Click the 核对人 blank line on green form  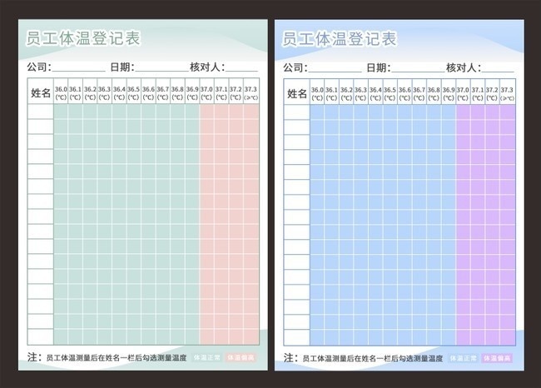point(242,71)
